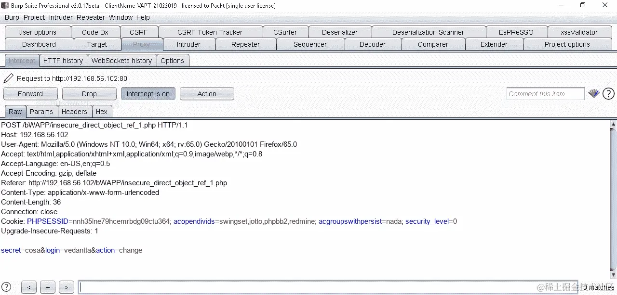
Task: Open the Repeater menu
Action: pos(91,17)
